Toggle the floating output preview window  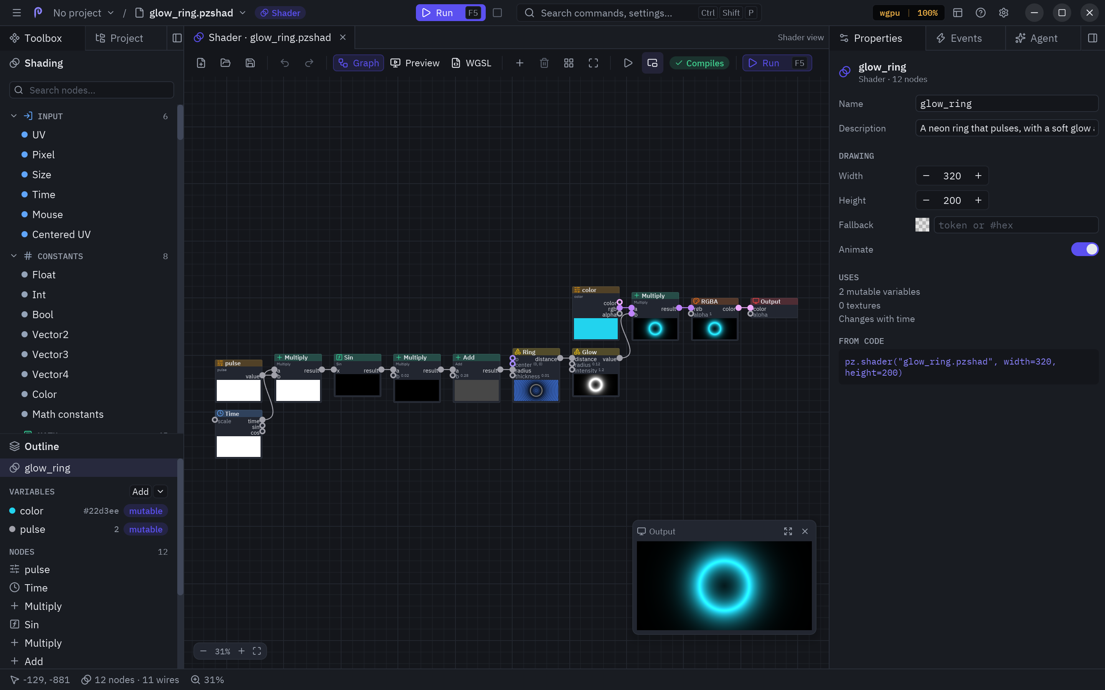click(x=653, y=63)
